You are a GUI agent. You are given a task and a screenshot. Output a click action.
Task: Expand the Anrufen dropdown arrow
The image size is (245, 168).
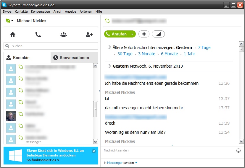coord(132,34)
